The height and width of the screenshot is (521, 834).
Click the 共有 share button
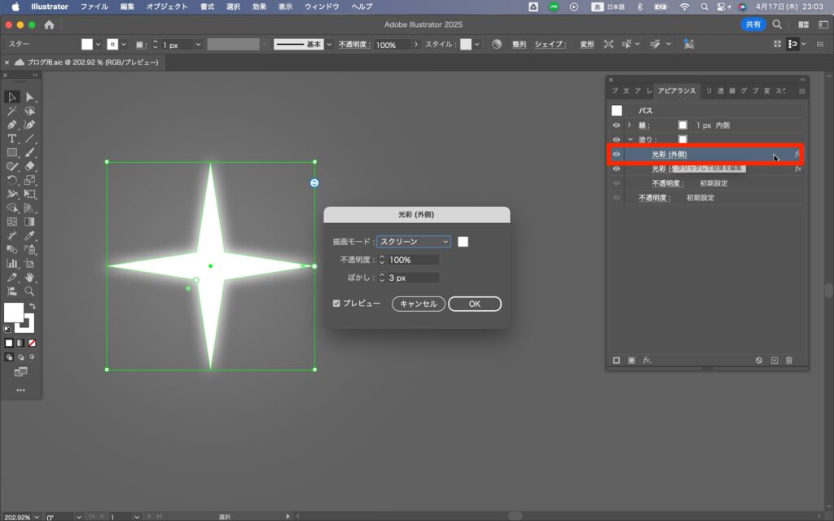753,24
